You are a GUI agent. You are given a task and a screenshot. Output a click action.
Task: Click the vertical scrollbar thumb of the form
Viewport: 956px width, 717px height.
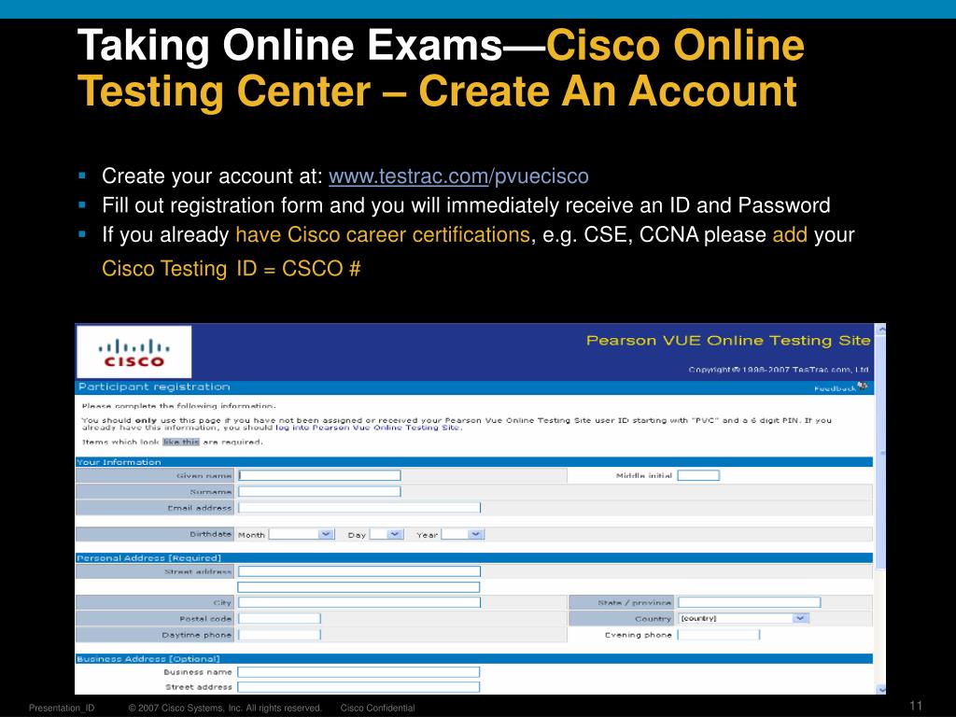point(880,453)
